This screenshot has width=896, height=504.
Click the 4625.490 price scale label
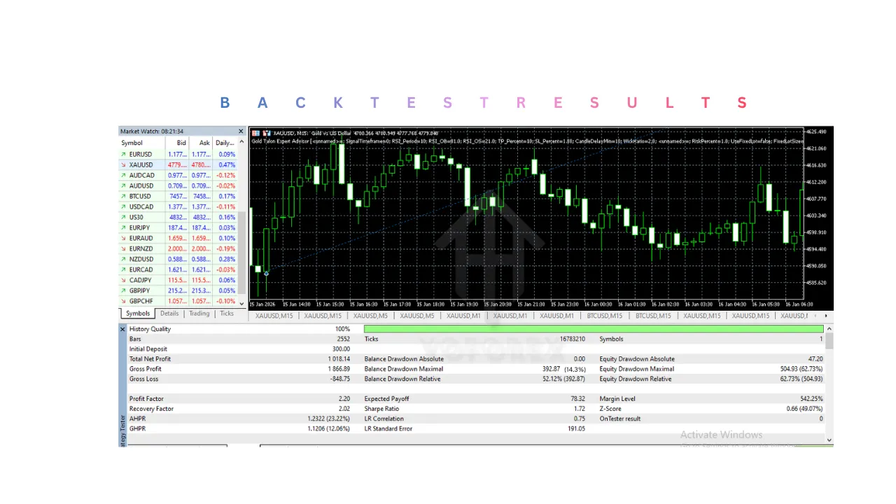[x=817, y=132]
